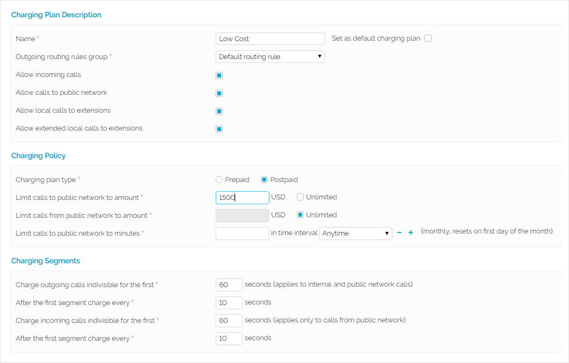Click outgoing After first segment charge field
This screenshot has width=569, height=363.
(229, 303)
